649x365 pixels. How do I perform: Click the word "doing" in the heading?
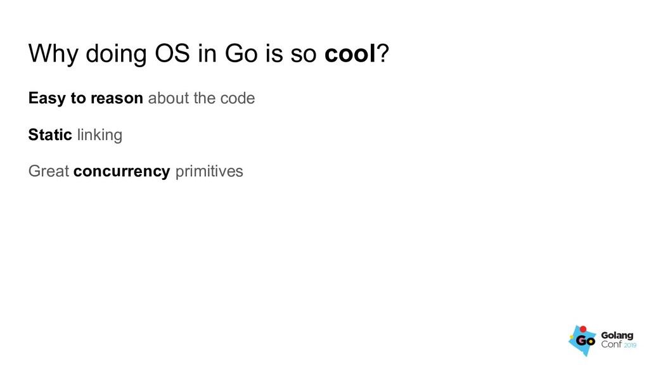coord(116,54)
